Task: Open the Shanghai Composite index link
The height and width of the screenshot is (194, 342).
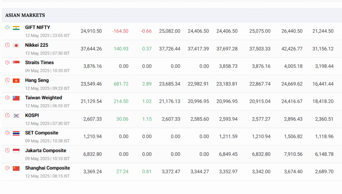Action: coord(47,168)
